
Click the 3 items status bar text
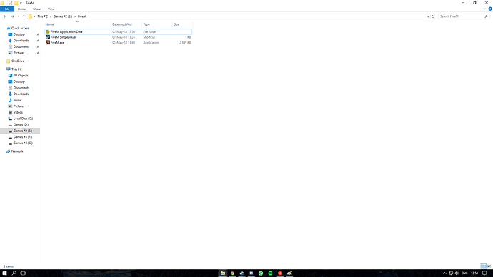tap(9, 266)
